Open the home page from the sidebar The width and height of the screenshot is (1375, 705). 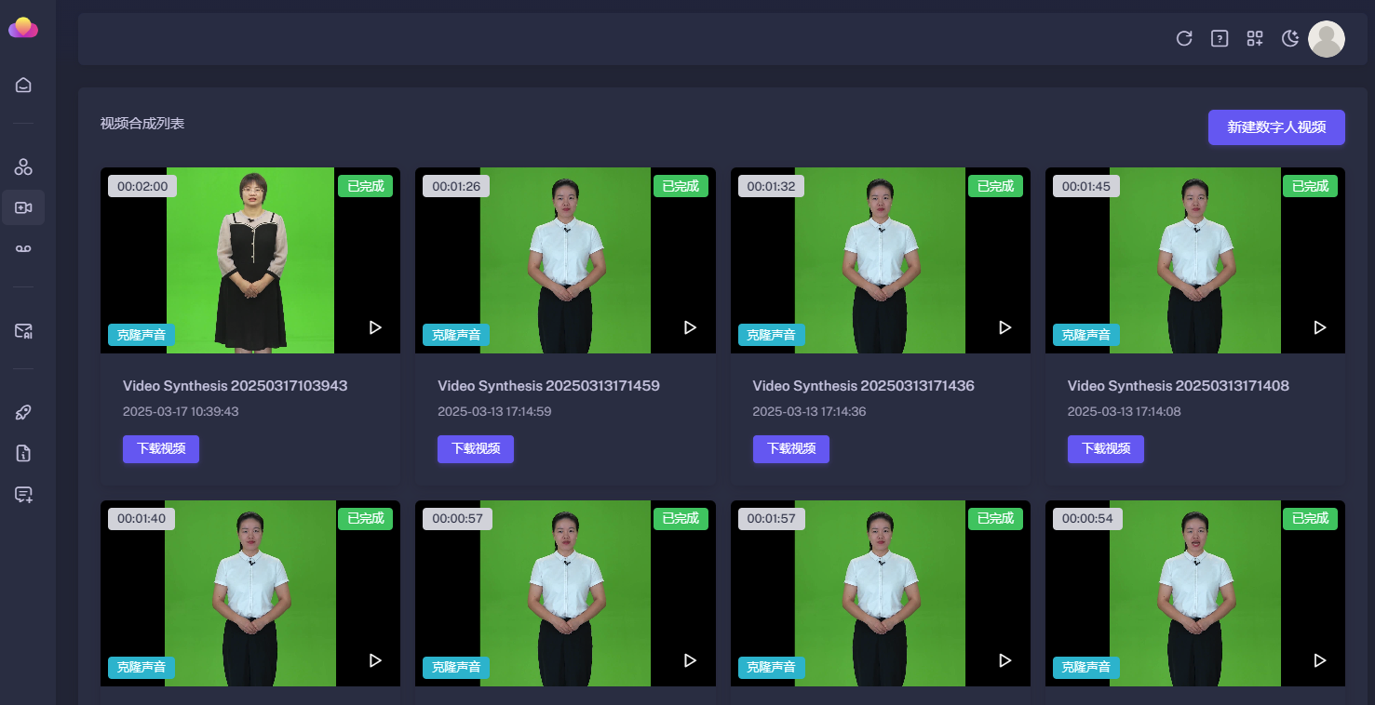coord(23,86)
